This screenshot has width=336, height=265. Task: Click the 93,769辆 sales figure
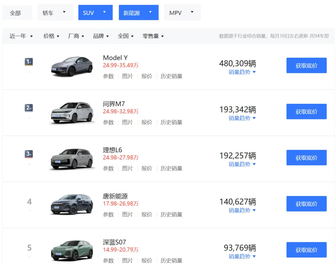coord(240,248)
